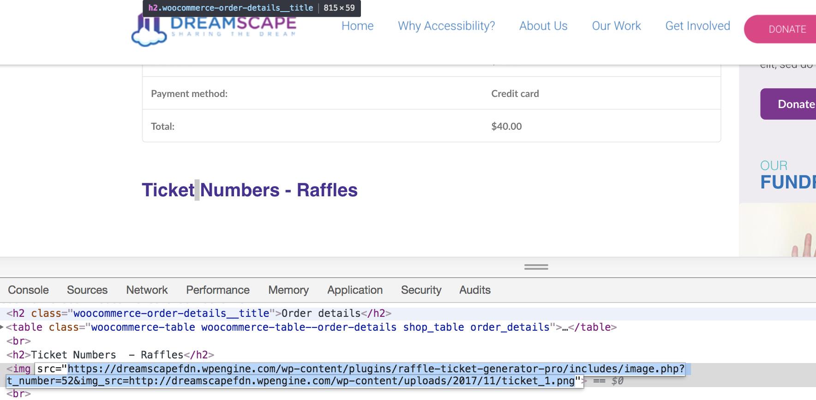Switch to the Security tab
The height and width of the screenshot is (400, 816).
[421, 290]
